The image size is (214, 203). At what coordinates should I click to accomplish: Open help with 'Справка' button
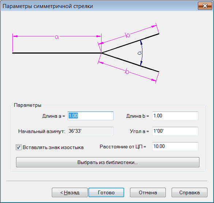click(190, 192)
